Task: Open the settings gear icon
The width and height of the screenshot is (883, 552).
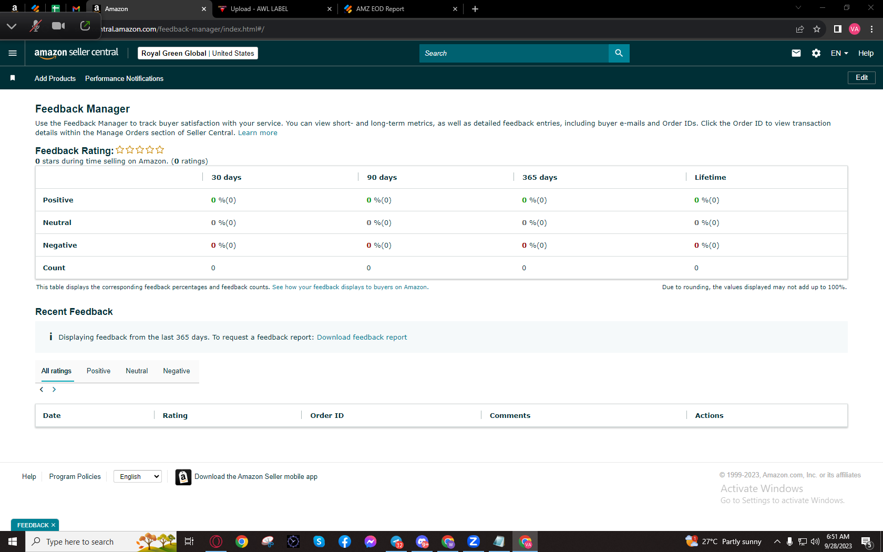Action: point(816,53)
